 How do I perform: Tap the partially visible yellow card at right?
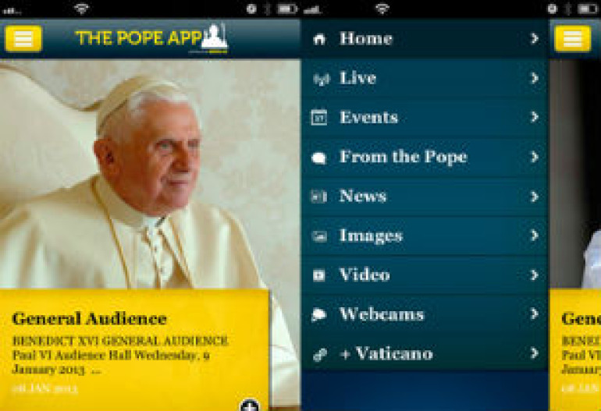click(575, 349)
